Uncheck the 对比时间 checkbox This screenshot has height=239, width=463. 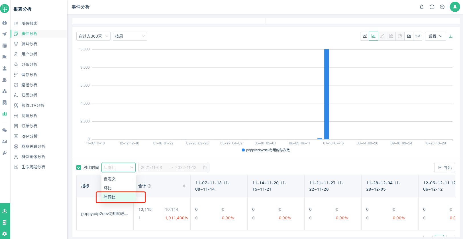(x=79, y=167)
